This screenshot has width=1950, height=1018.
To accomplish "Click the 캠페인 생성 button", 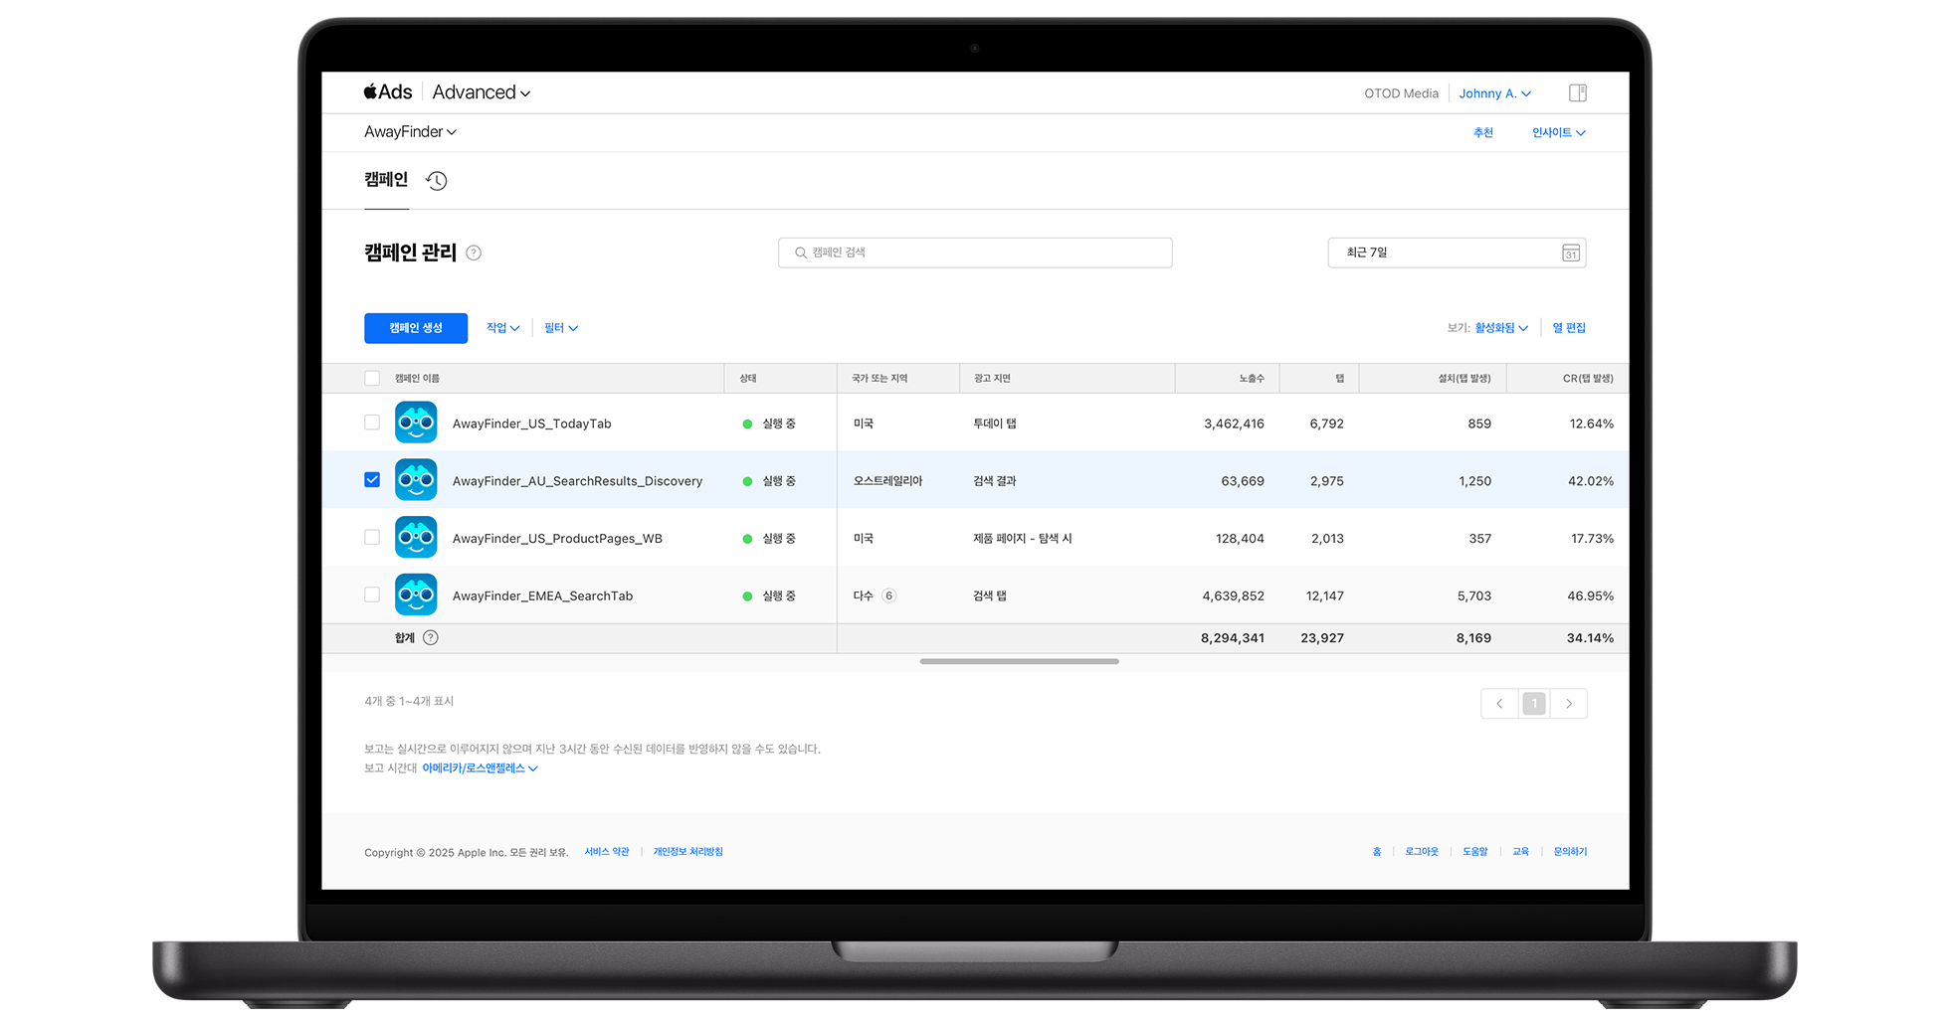I will point(416,328).
